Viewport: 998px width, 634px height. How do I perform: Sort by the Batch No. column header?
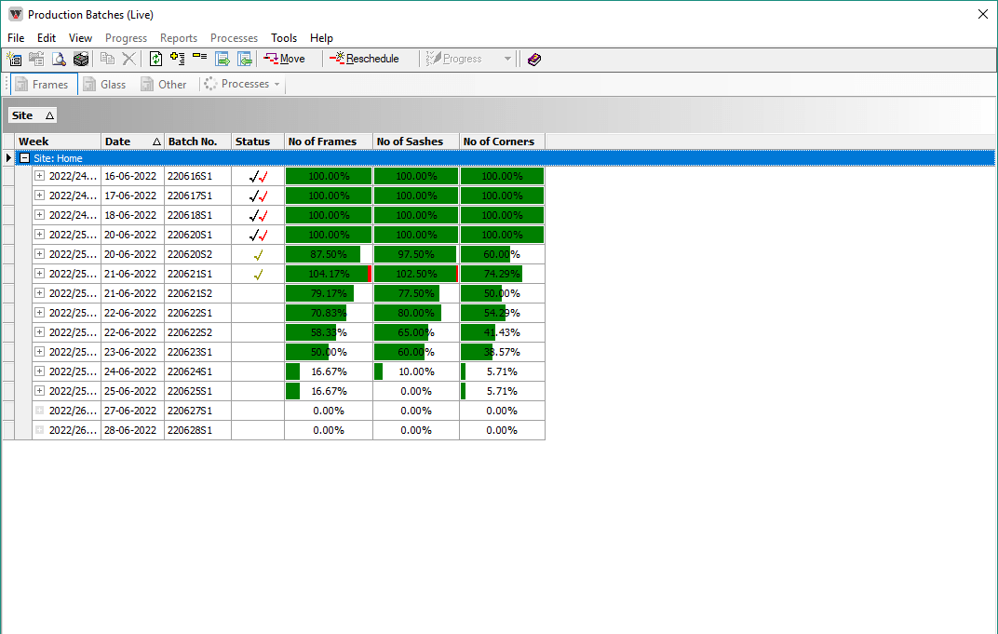(197, 142)
